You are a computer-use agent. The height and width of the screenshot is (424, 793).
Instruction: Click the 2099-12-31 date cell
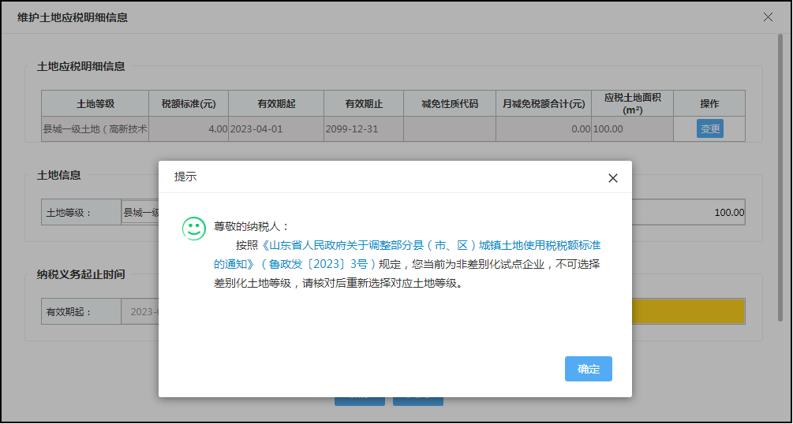click(x=364, y=129)
